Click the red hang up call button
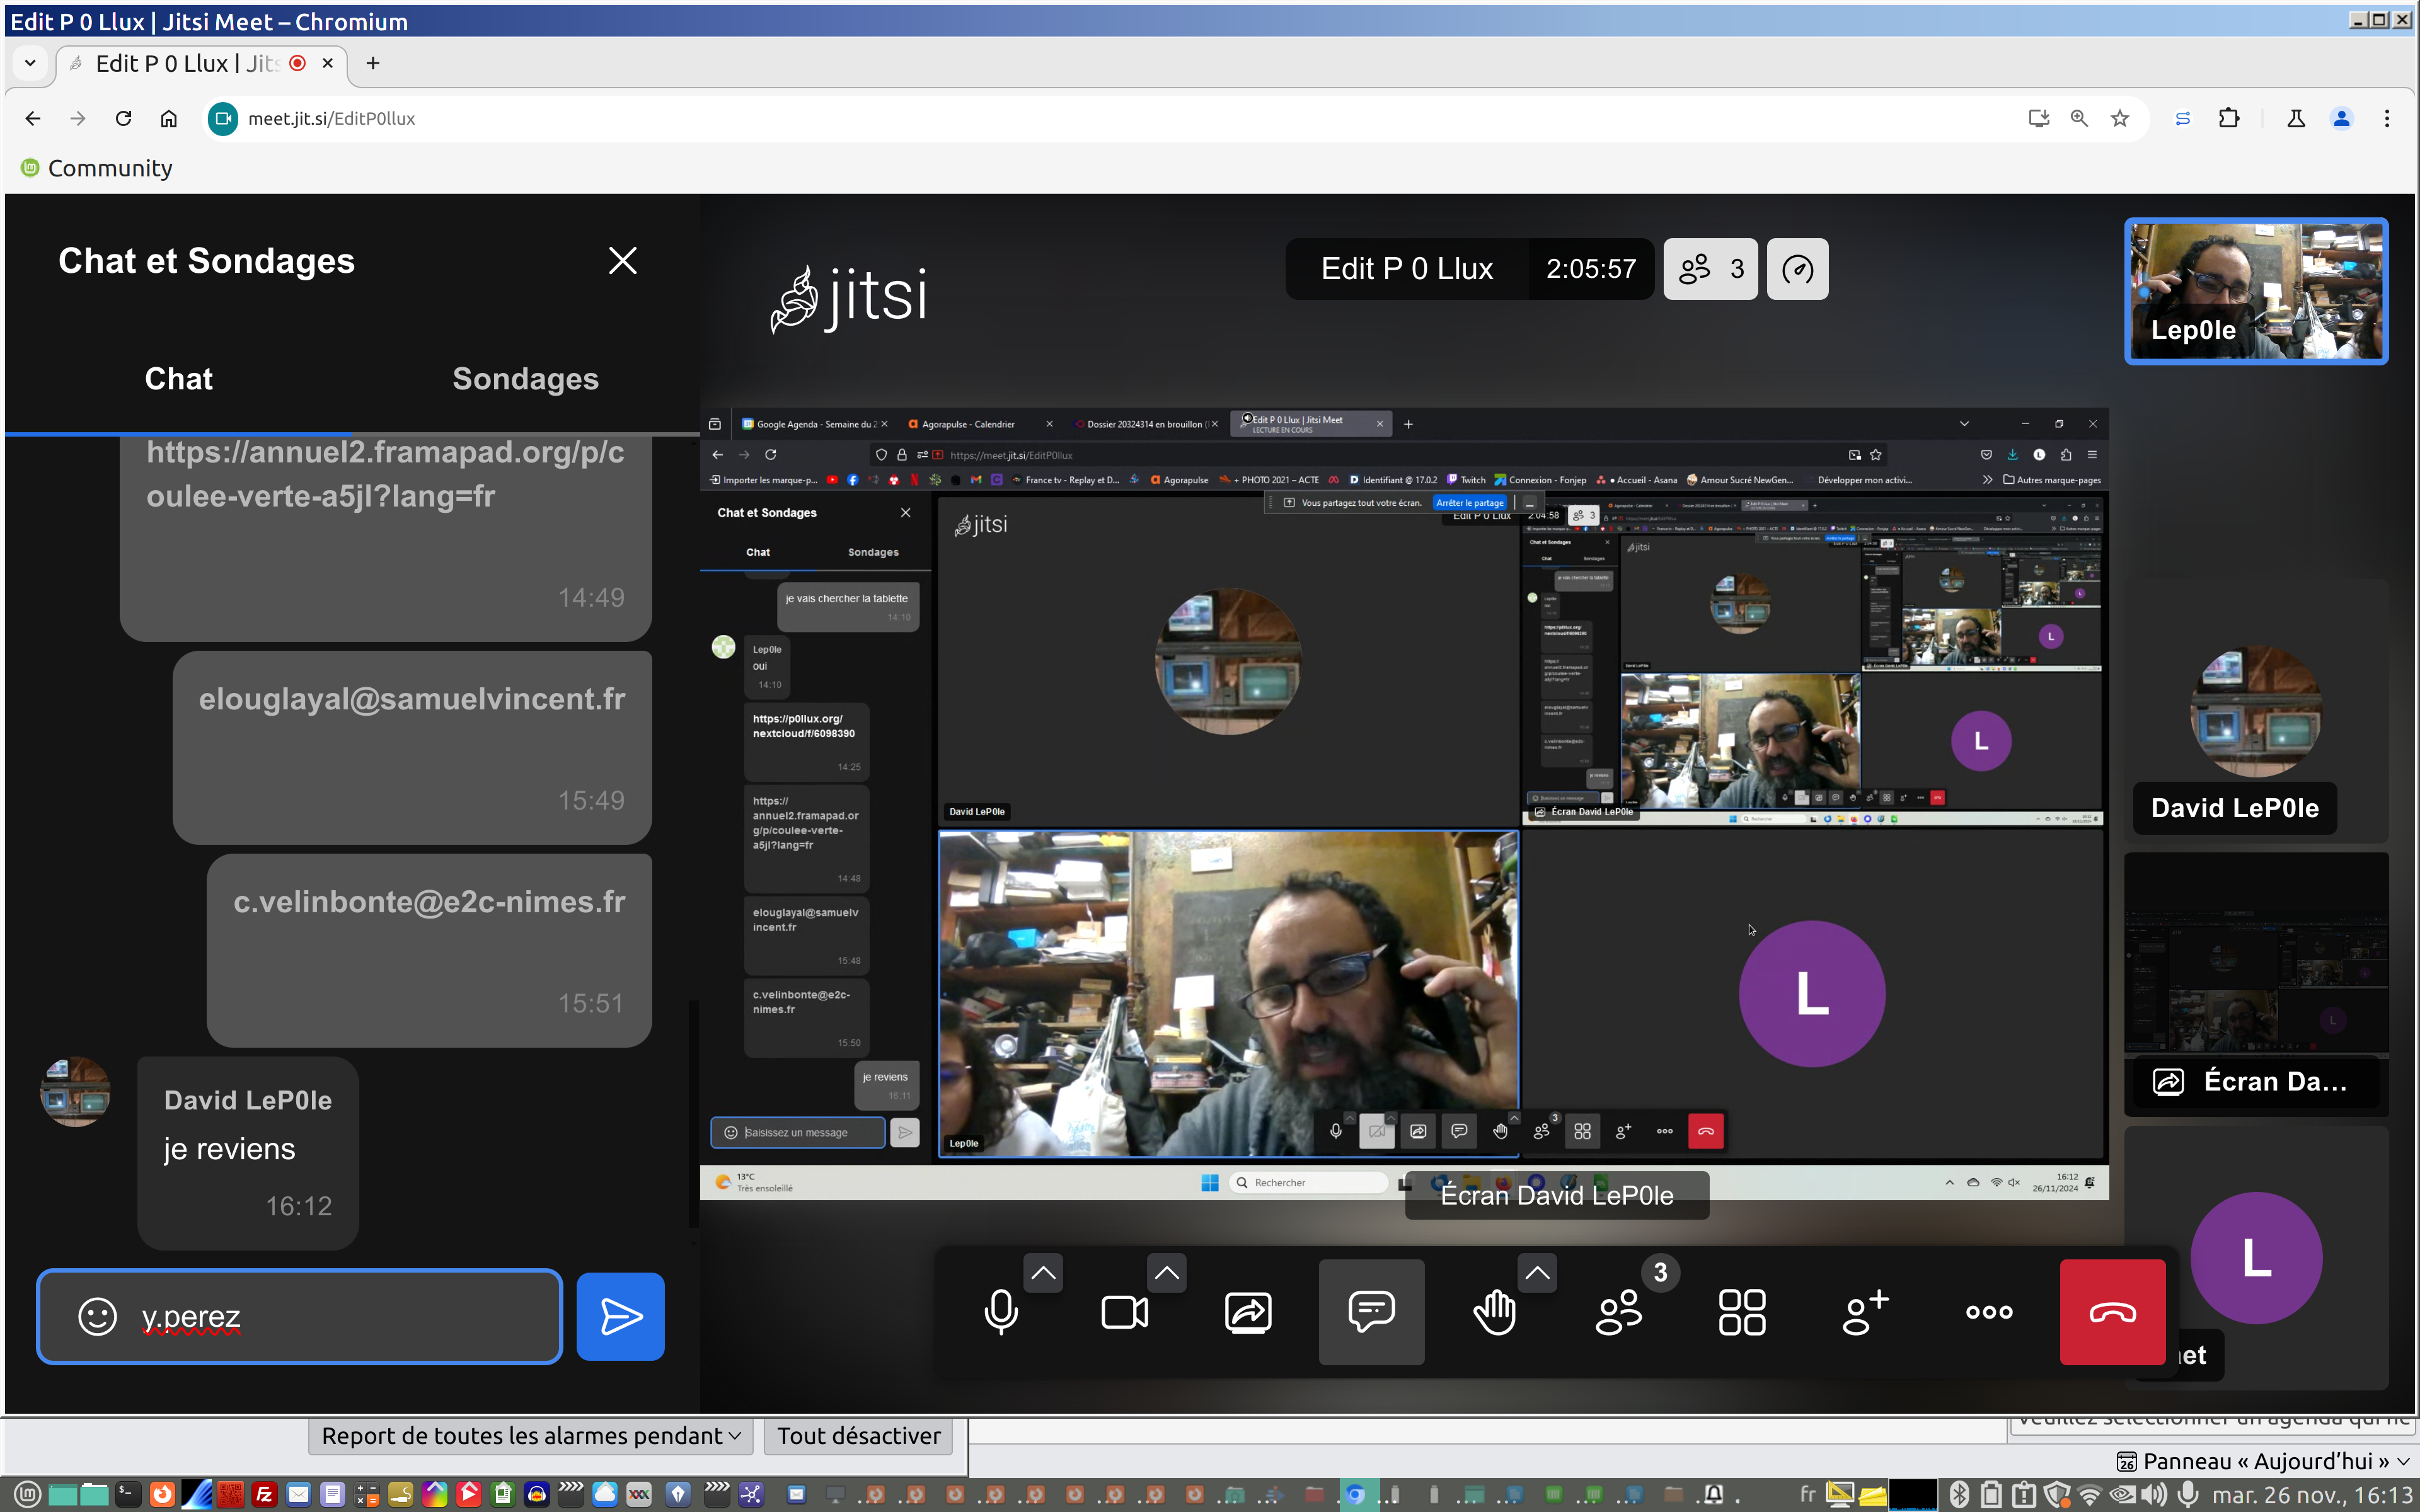The height and width of the screenshot is (1512, 2420). click(x=2111, y=1312)
